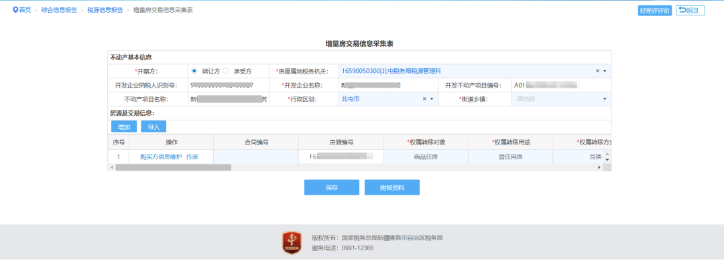724x267 pixels.
Task: Expand the 行政区划 dropdown
Action: (x=432, y=99)
